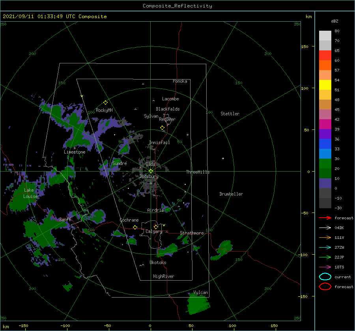Click the red swatch in dBZ scale

(x=325, y=55)
